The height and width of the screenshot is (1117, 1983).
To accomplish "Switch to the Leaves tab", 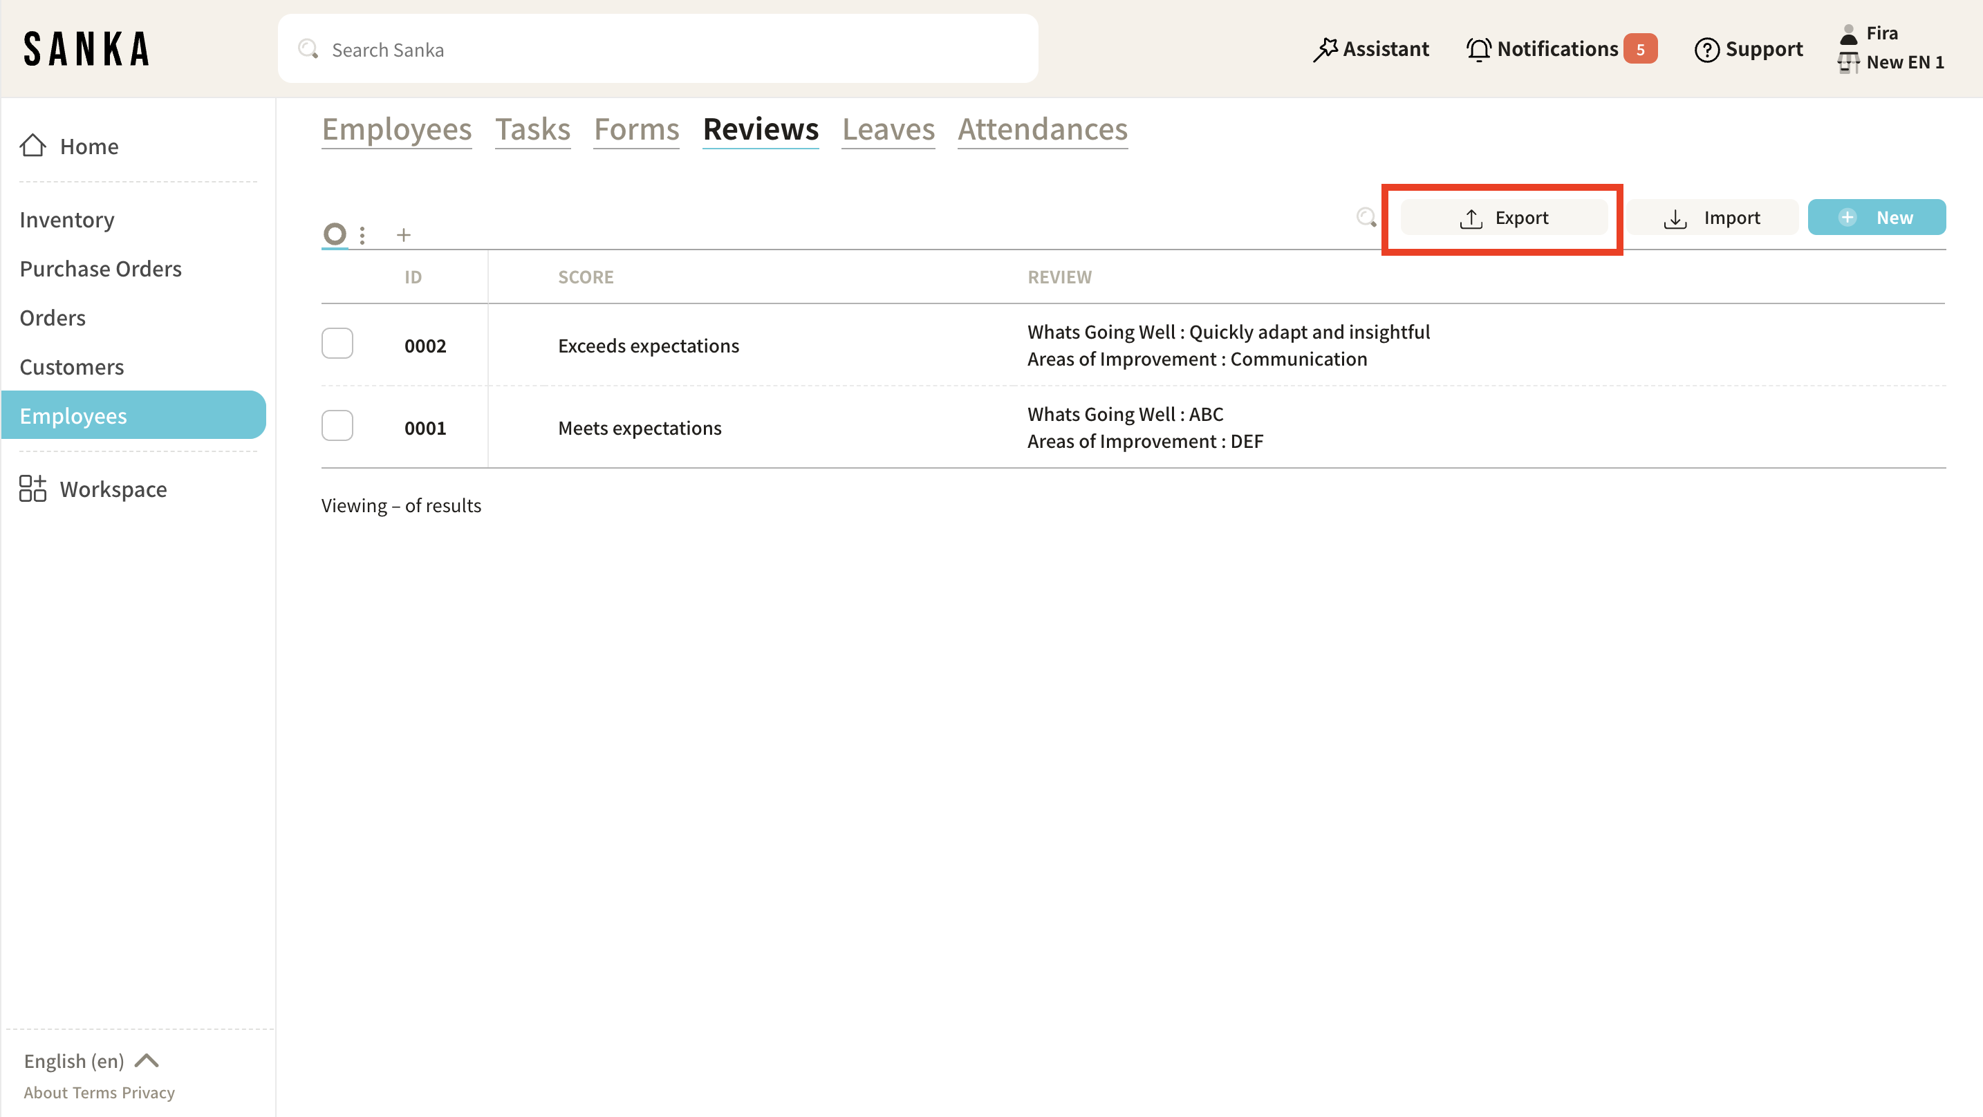I will click(888, 129).
